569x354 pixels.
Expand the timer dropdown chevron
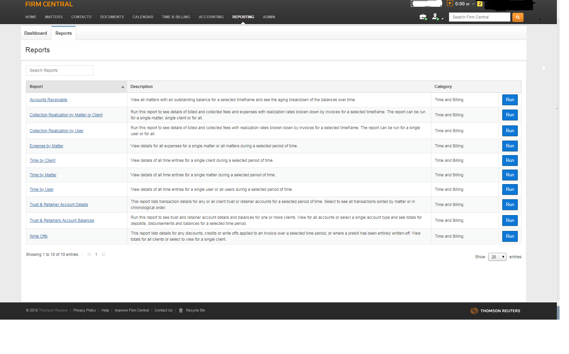click(x=473, y=4)
